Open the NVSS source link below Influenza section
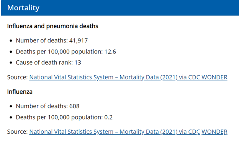The height and width of the screenshot is (141, 239). click(x=128, y=132)
